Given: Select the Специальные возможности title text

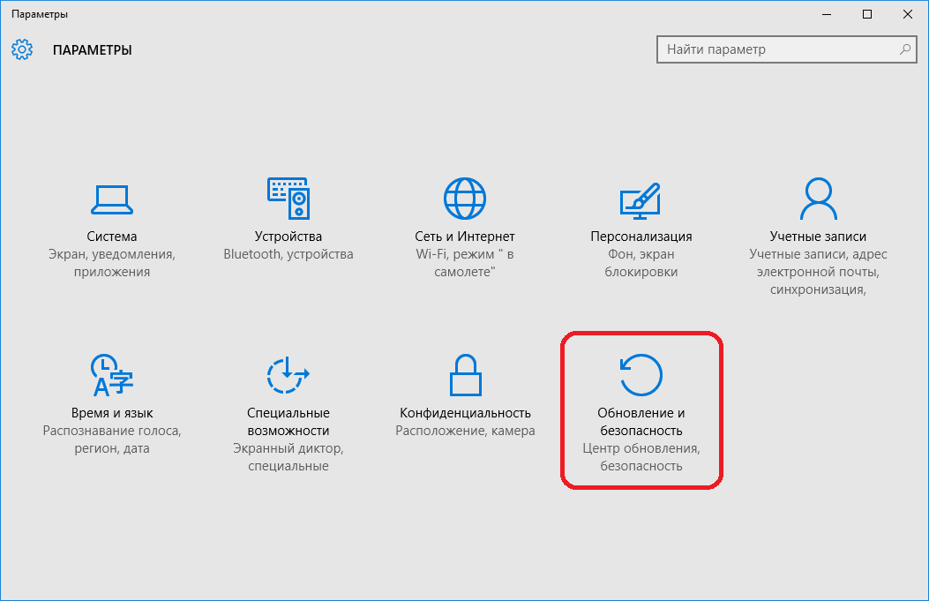Looking at the screenshot, I should point(288,422).
